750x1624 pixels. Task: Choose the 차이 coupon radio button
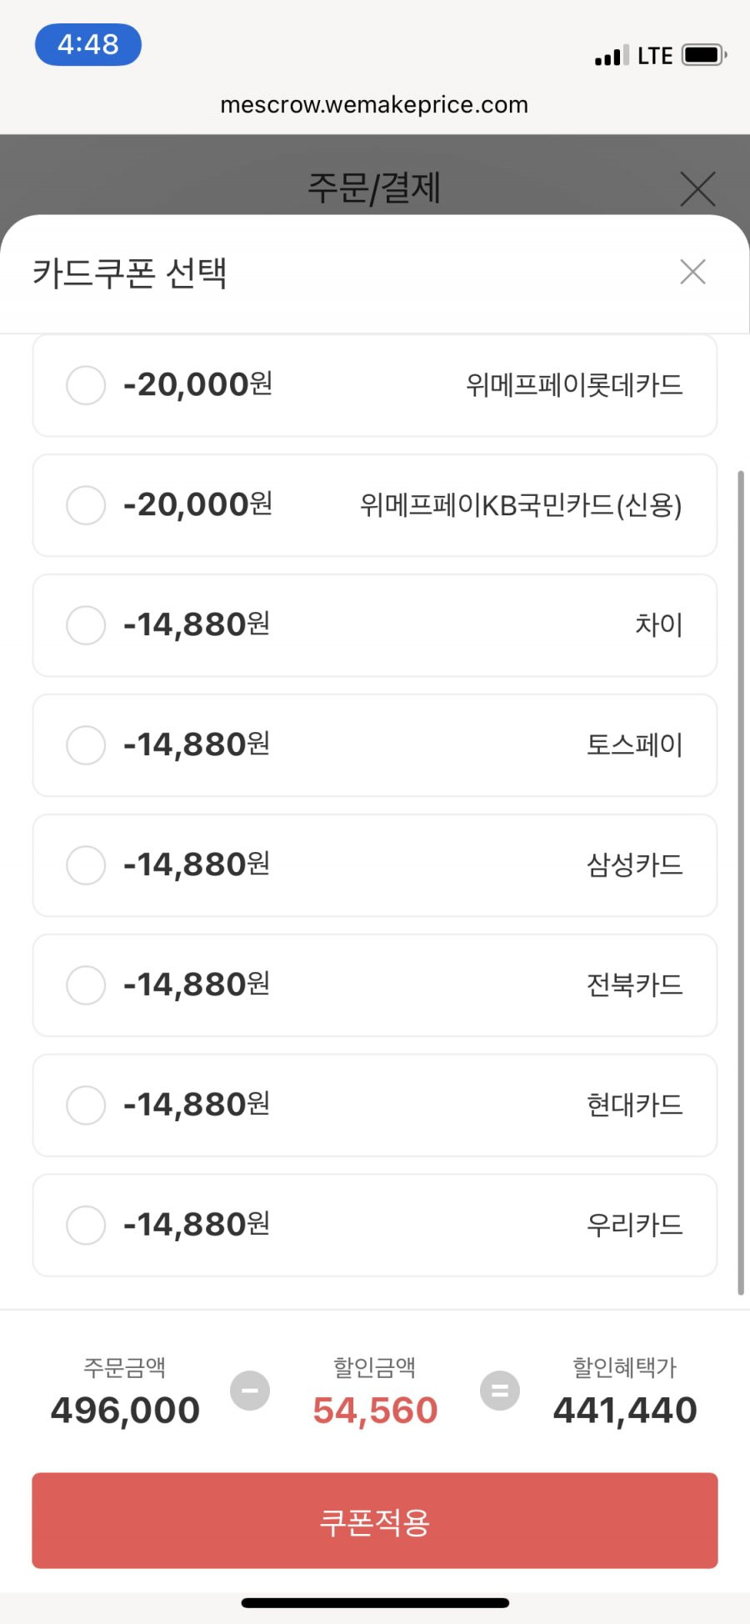click(x=86, y=625)
